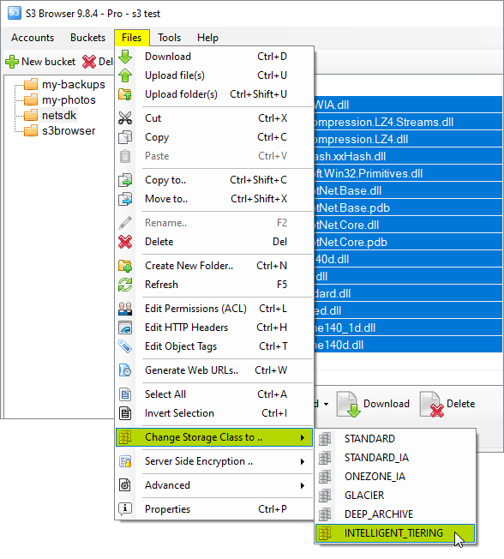Viewport: 504px width, 559px height.
Task: Select the s3browser bucket
Action: pyautogui.click(x=69, y=130)
